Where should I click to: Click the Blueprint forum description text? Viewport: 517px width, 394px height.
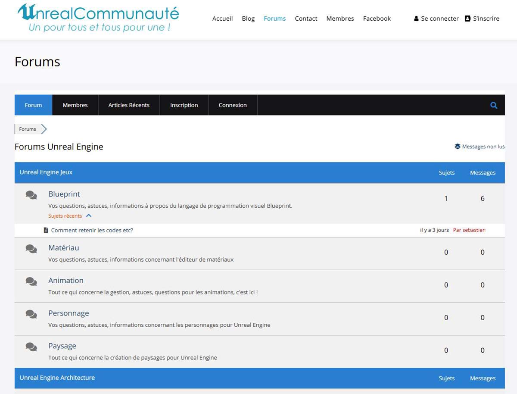pos(170,206)
